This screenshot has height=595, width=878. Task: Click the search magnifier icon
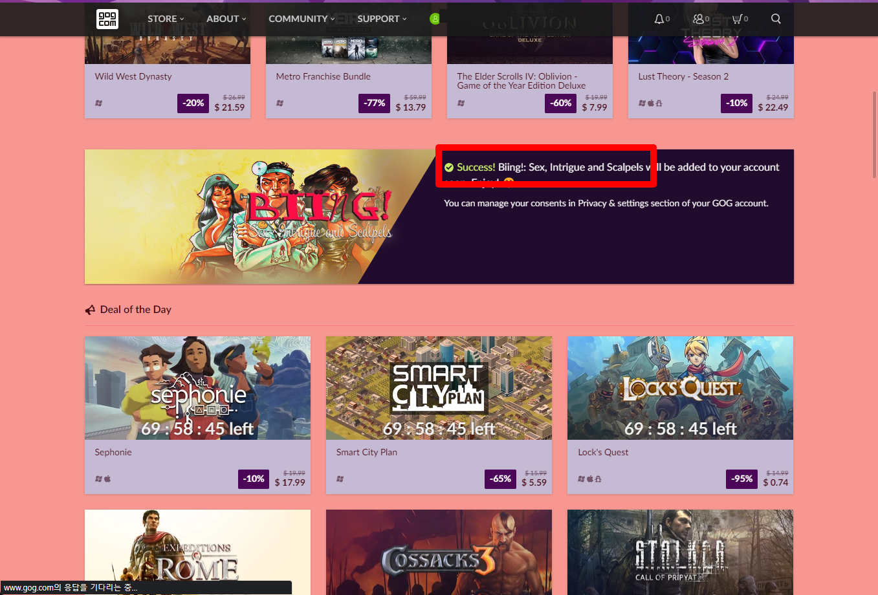[776, 19]
